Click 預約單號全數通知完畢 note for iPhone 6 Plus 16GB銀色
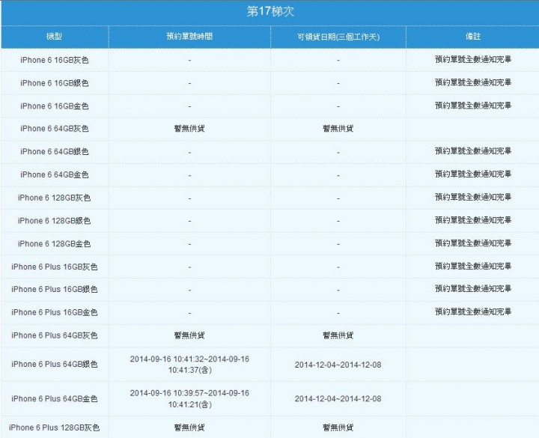The image size is (539, 438). click(x=473, y=289)
